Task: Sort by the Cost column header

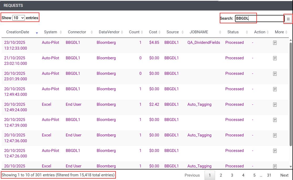Action: click(153, 32)
